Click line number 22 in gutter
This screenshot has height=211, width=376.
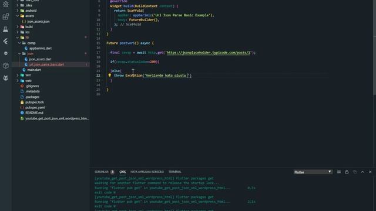[98, 76]
